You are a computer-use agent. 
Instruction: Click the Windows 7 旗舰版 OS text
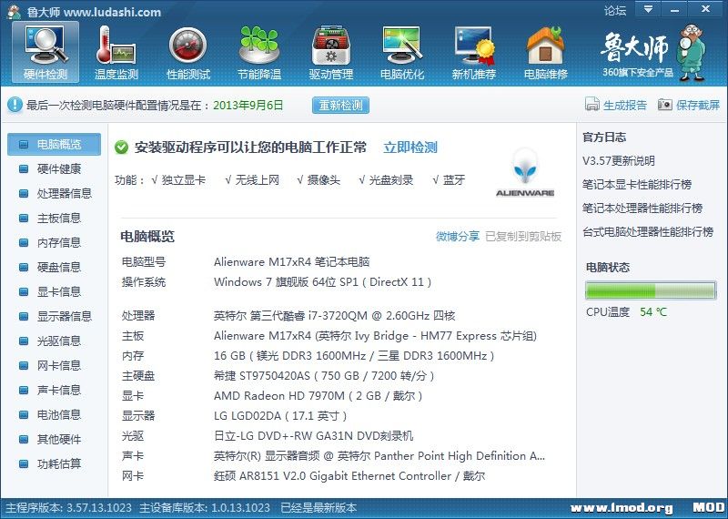[x=323, y=282]
